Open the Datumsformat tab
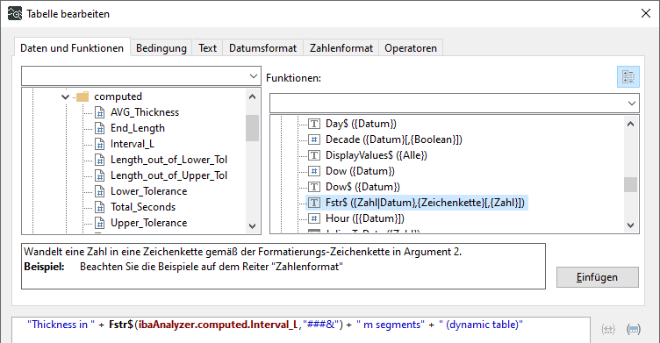 click(262, 48)
